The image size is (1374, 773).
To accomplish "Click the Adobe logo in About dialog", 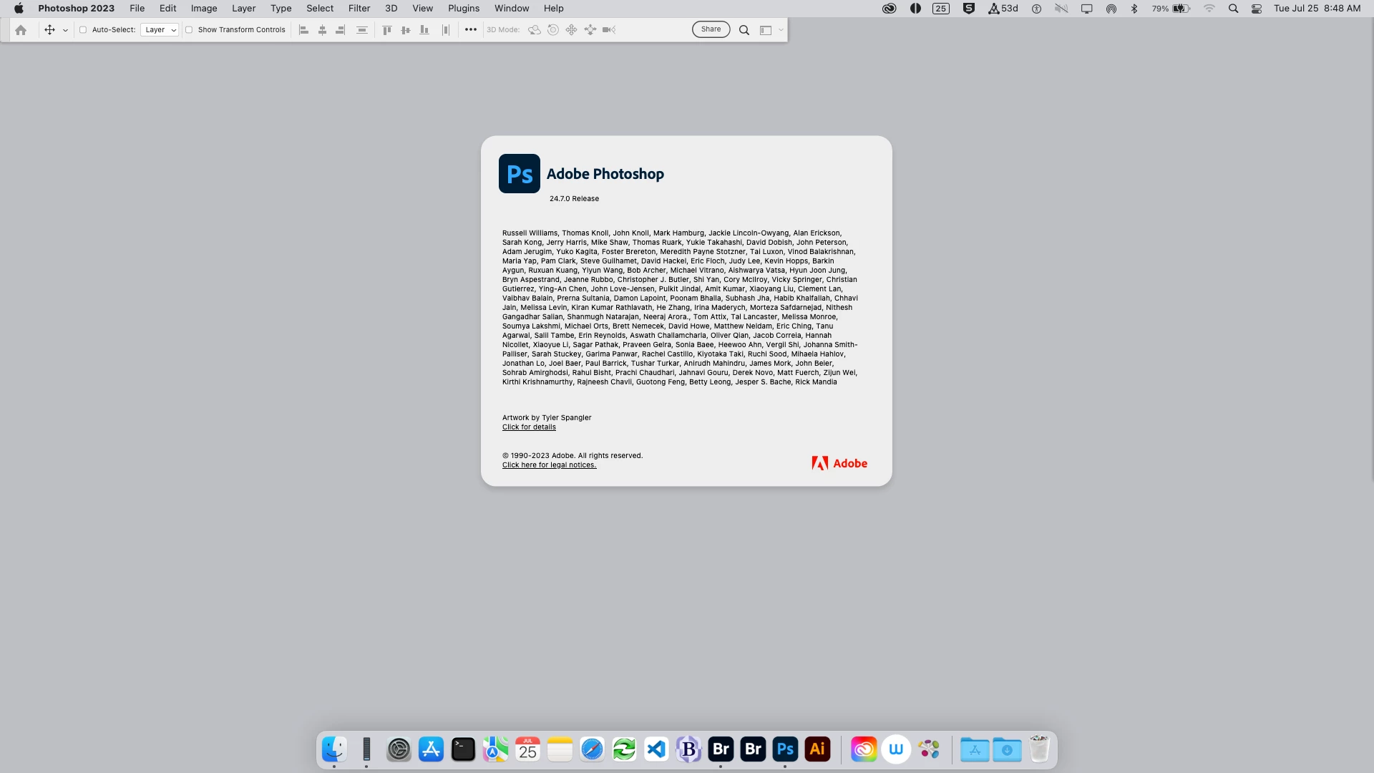I will pos(839,463).
